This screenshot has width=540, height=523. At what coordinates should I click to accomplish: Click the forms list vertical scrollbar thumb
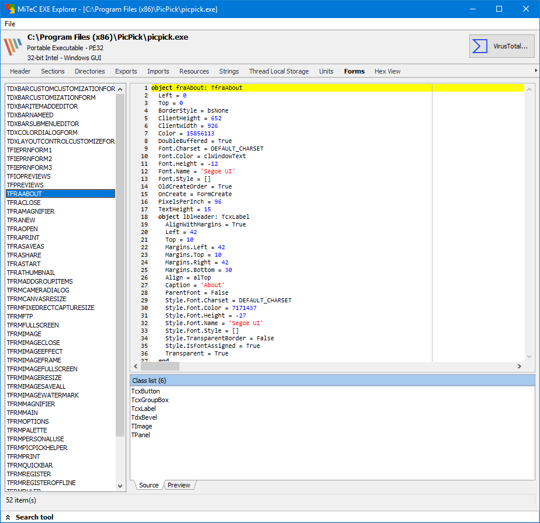coord(120,265)
